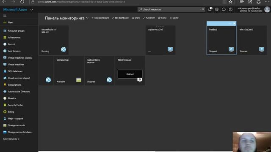Refresh the browser page

(x=22, y=2)
